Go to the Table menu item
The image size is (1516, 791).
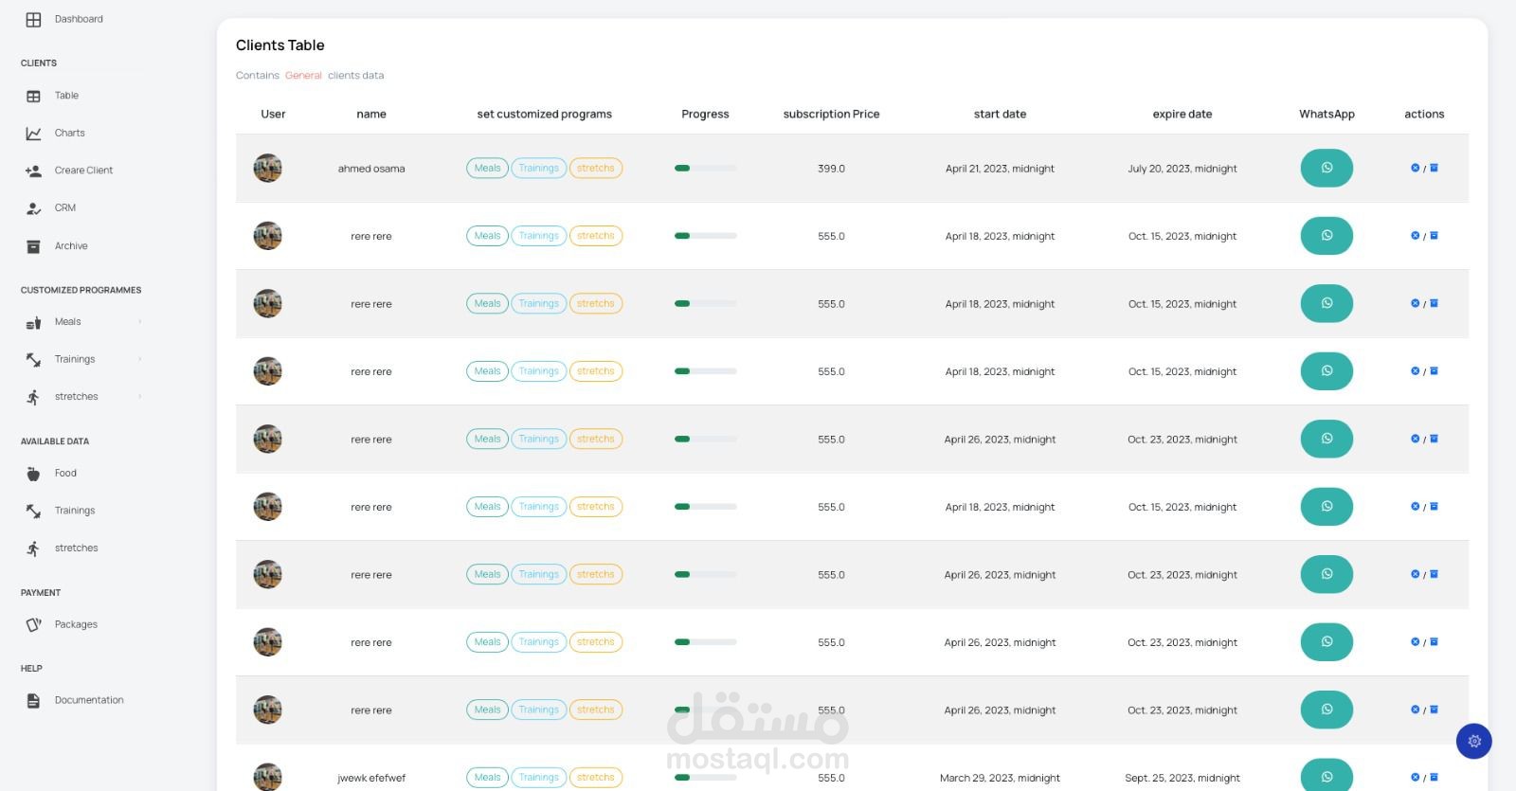click(x=66, y=96)
